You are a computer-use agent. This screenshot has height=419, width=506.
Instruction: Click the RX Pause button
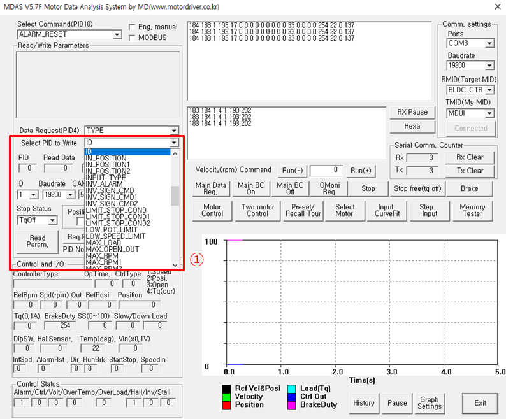click(412, 112)
